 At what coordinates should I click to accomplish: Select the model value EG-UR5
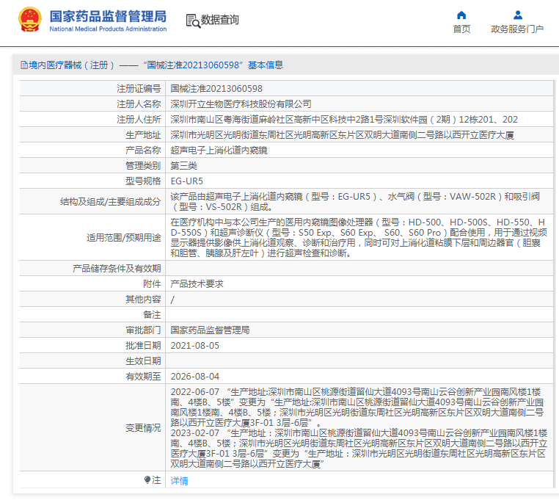tap(187, 181)
